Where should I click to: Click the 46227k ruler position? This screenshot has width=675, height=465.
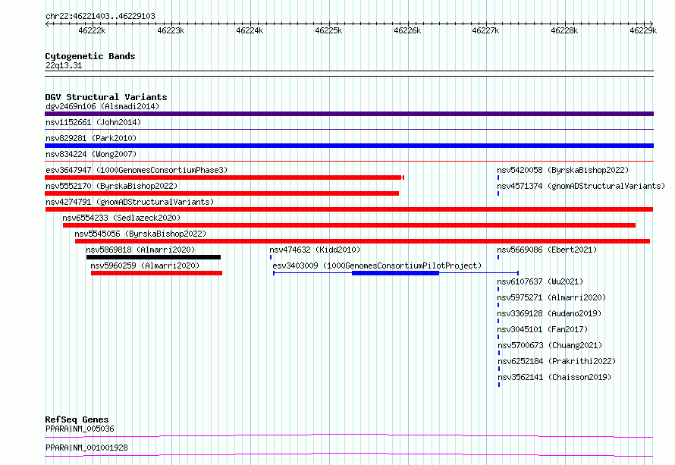485,30
